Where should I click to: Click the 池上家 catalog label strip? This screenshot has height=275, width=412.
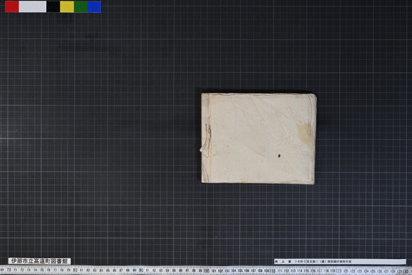coord(340,262)
